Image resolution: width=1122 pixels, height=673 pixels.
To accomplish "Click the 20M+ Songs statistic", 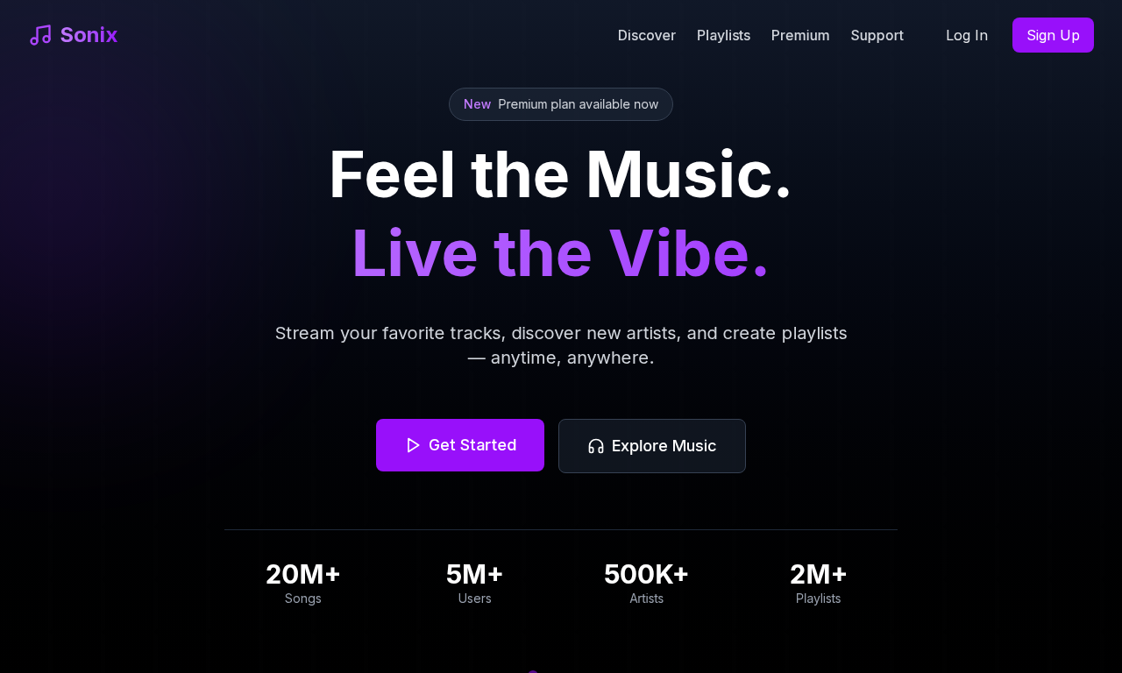I will pyautogui.click(x=303, y=583).
